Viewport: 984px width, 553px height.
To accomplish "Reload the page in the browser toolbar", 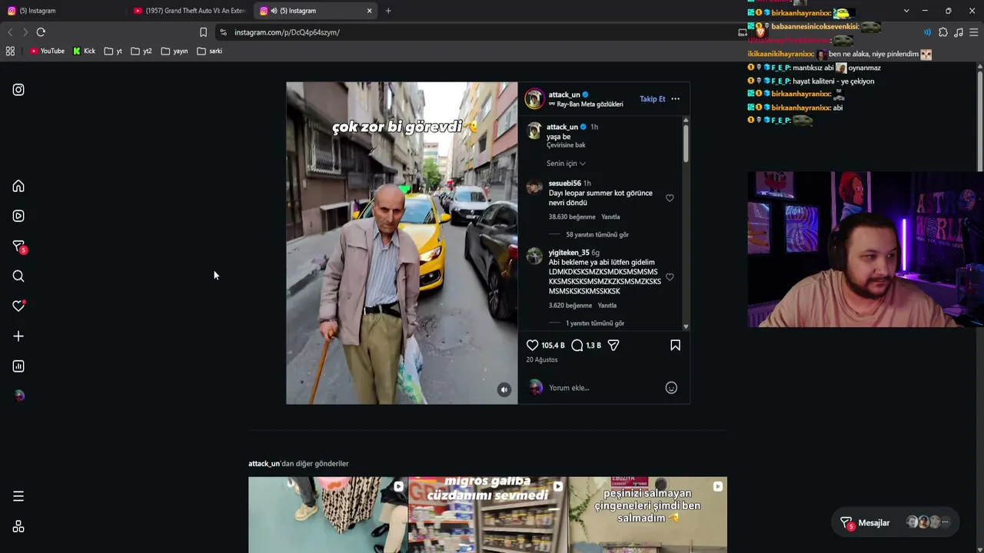I will coord(41,32).
